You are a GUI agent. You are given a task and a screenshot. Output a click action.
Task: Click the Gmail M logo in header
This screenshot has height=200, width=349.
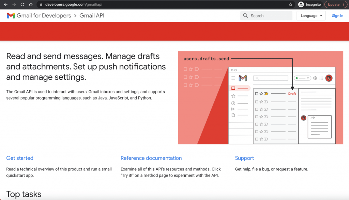pos(11,16)
